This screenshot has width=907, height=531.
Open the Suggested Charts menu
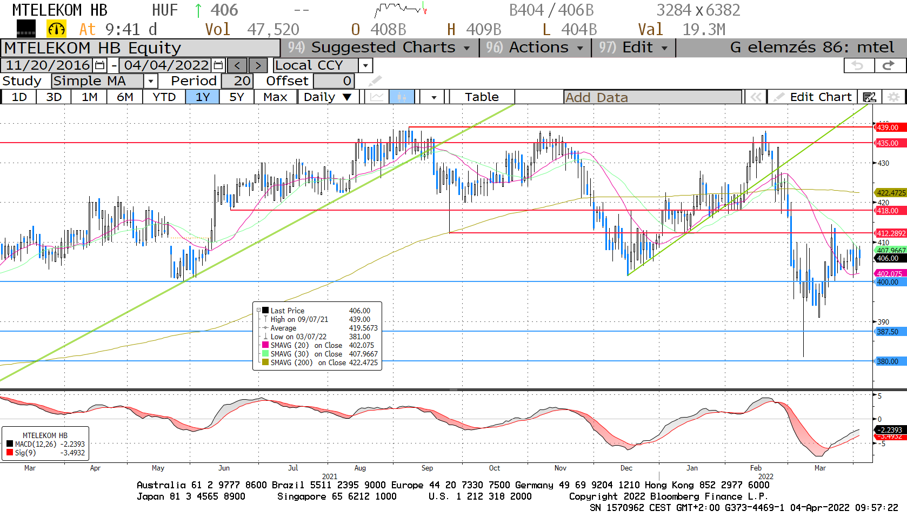pyautogui.click(x=379, y=48)
